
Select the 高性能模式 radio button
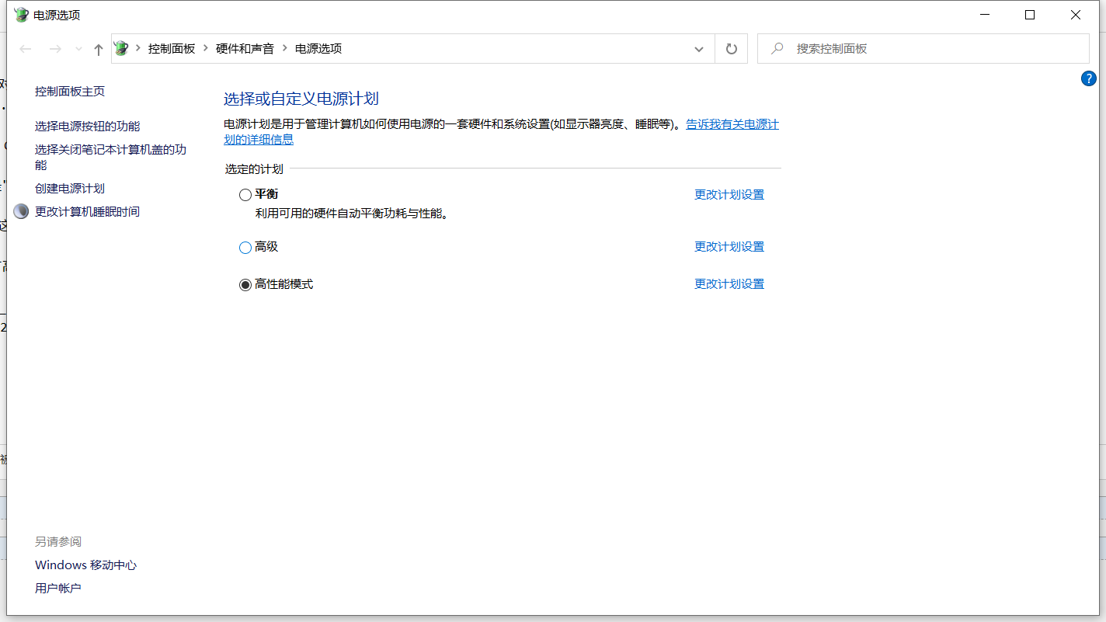(245, 285)
